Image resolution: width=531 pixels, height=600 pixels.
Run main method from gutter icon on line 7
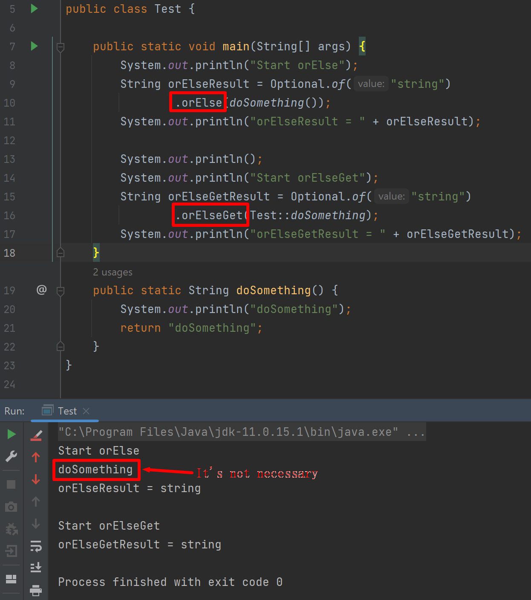coord(35,46)
